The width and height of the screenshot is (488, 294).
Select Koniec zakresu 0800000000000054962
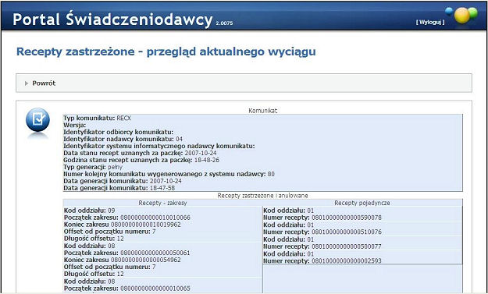point(123,260)
